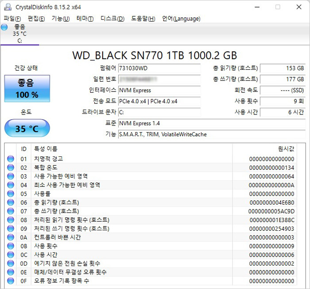Image resolution: width=310 pixels, height=289 pixels.
Task: Select 매체/데이터 무결성 오류 횟수 attribute
Action: pyautogui.click(x=70, y=272)
